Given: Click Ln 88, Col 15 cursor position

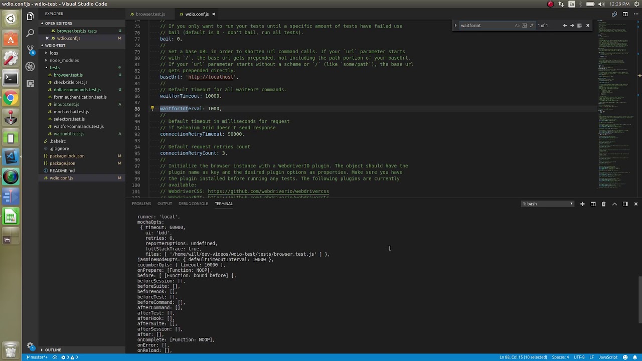Looking at the screenshot, I should click(523, 357).
